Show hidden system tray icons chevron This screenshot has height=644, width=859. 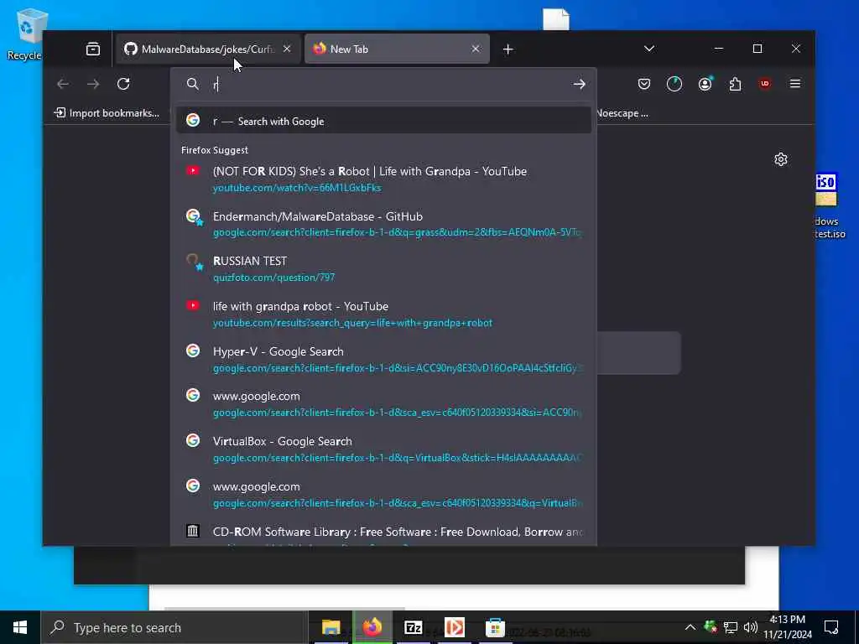(690, 627)
